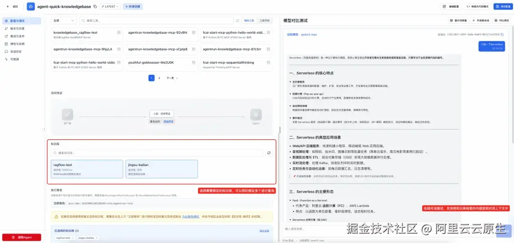Focus the 输入测试消息 chat input

[388, 229]
